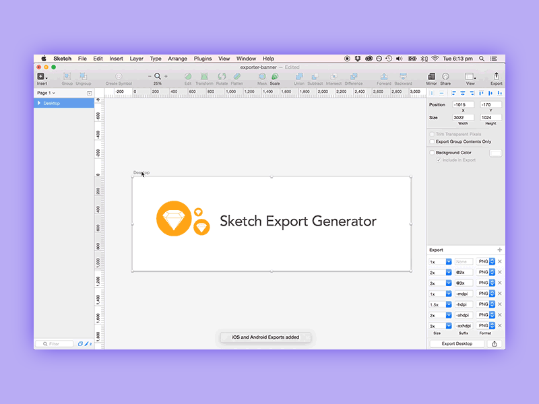Toggle Trim Transparent Pixels checkbox
539x404 pixels.
click(x=432, y=134)
